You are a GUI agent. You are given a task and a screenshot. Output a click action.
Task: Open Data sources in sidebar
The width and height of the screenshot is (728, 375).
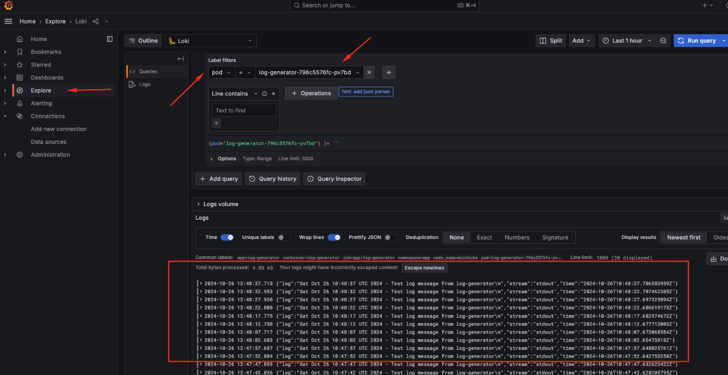pyautogui.click(x=48, y=142)
